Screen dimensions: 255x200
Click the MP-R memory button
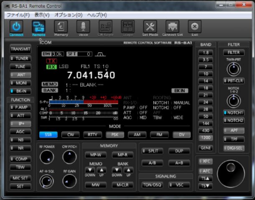pyautogui.click(x=122, y=155)
